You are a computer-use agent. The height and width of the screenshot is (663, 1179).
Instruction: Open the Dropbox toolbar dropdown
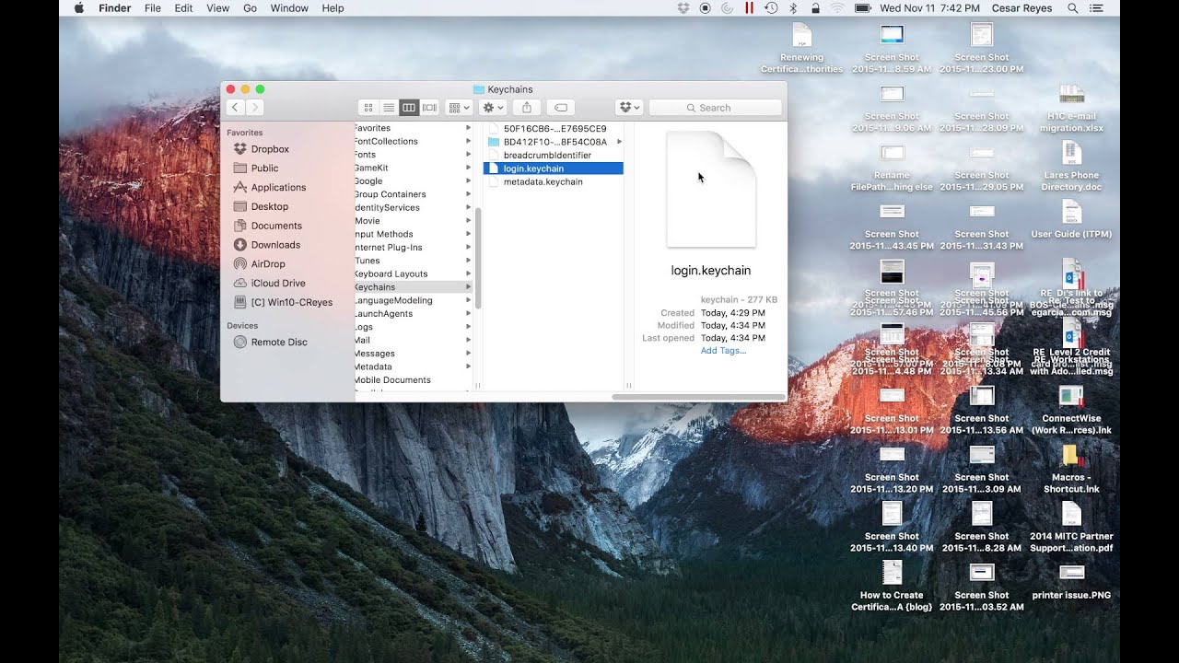pos(628,108)
